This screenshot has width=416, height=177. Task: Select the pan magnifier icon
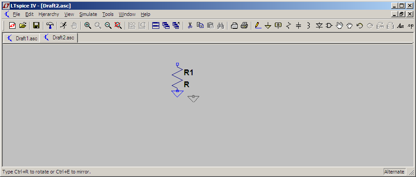(98, 26)
